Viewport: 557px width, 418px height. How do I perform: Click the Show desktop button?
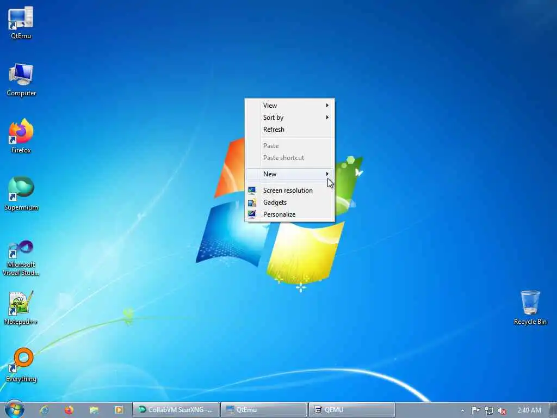pyautogui.click(x=553, y=410)
